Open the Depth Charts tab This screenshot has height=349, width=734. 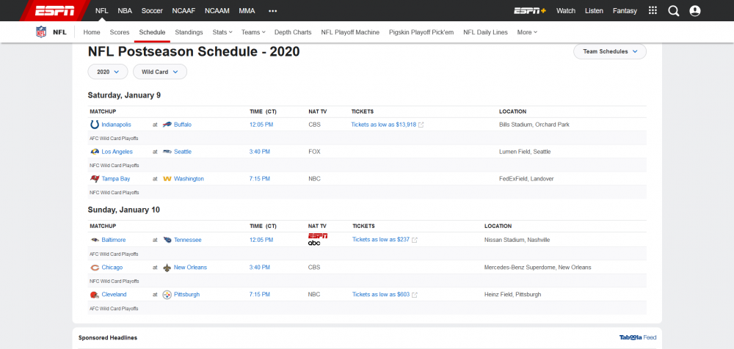coord(293,32)
